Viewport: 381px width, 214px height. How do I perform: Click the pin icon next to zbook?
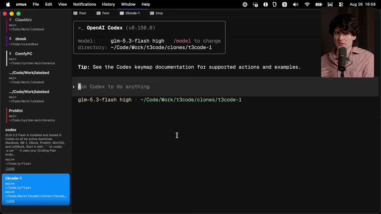10,39
